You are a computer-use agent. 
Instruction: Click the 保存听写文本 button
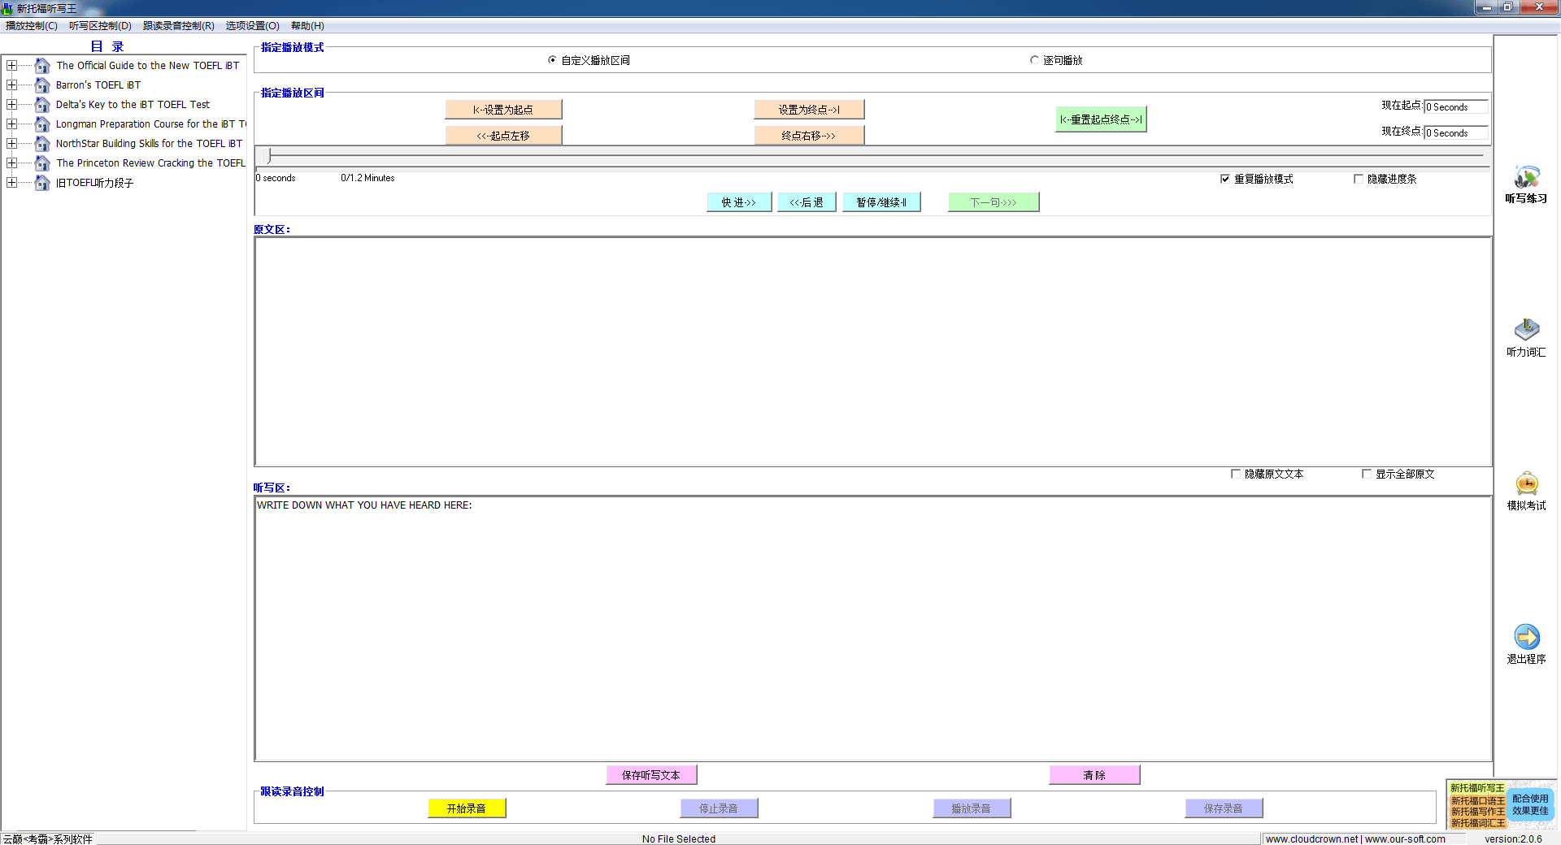(x=651, y=775)
